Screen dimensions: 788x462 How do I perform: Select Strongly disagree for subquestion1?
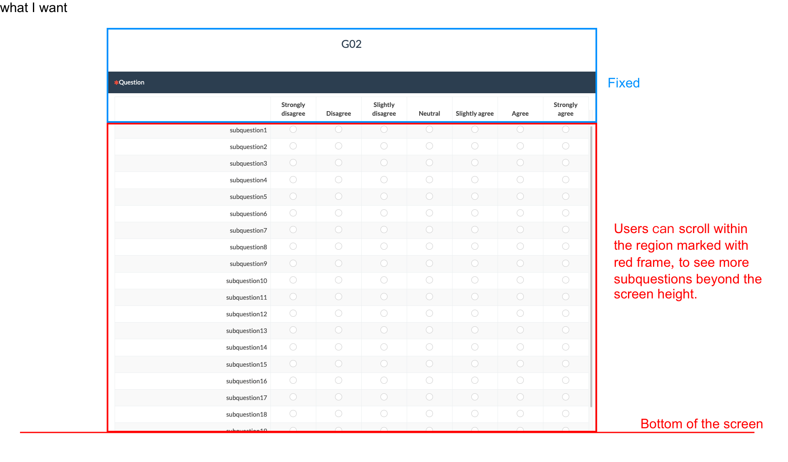pyautogui.click(x=293, y=129)
